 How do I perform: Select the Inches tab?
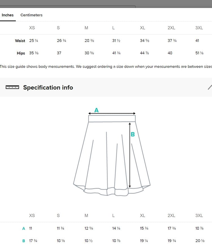[8, 15]
